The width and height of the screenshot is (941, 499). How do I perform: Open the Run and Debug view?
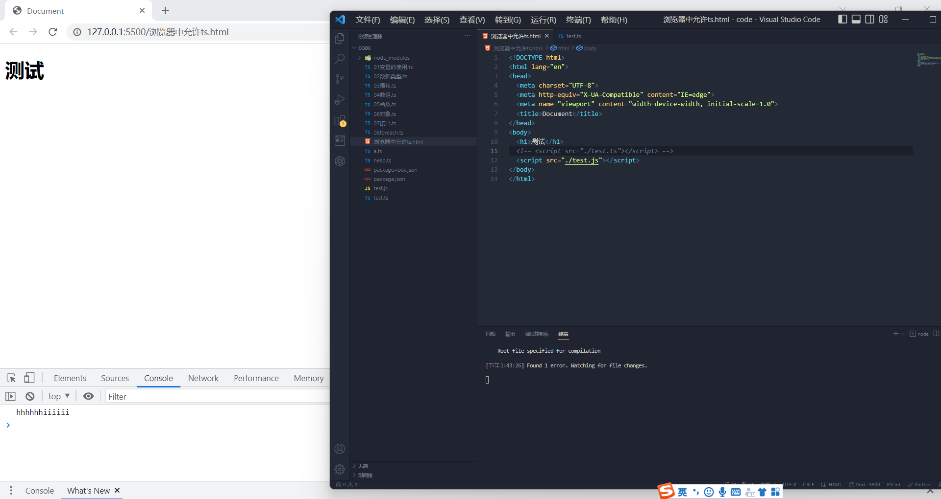coord(340,100)
